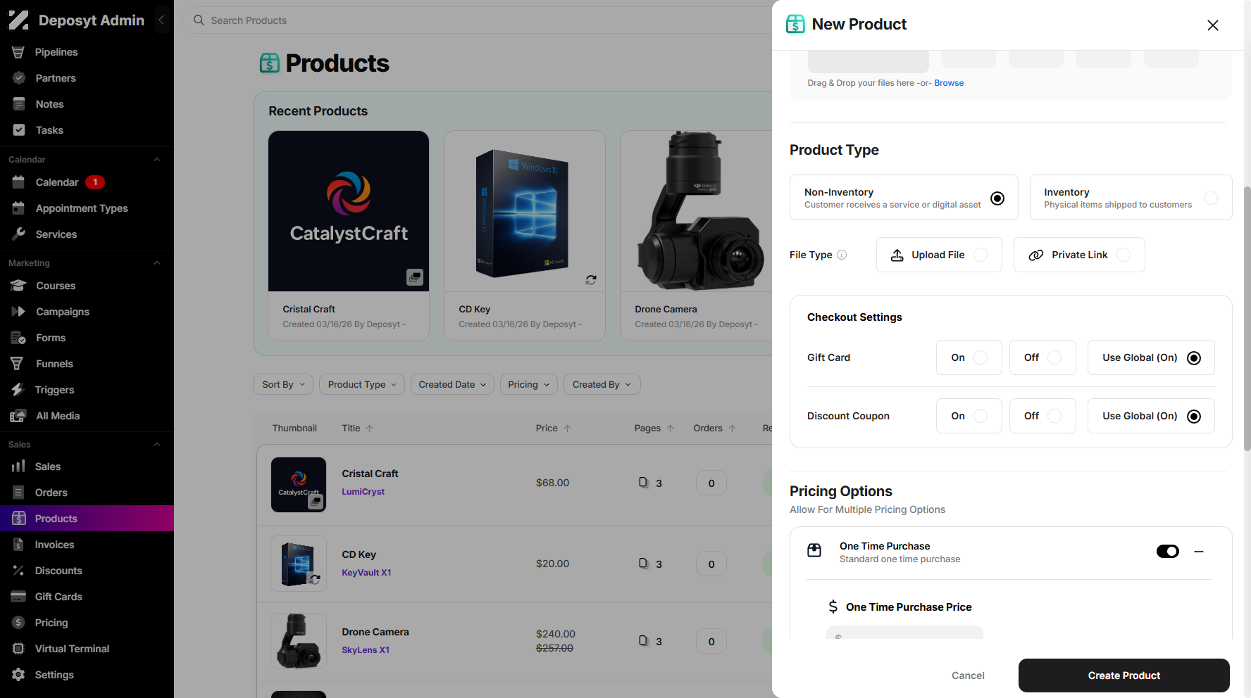The image size is (1251, 698).
Task: Open Courses graduation cap icon
Action: point(18,286)
